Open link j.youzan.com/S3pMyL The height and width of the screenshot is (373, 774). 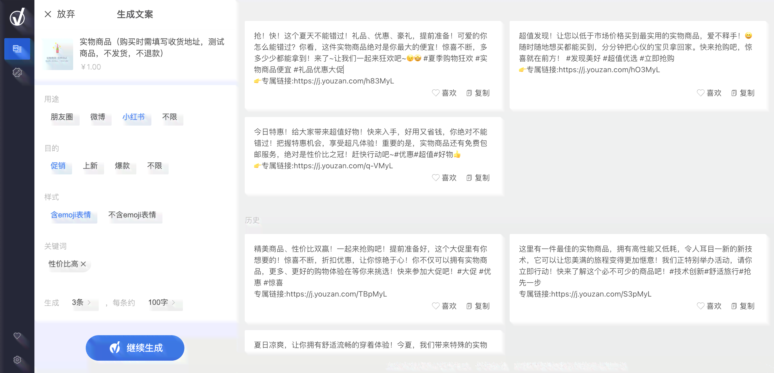(601, 294)
